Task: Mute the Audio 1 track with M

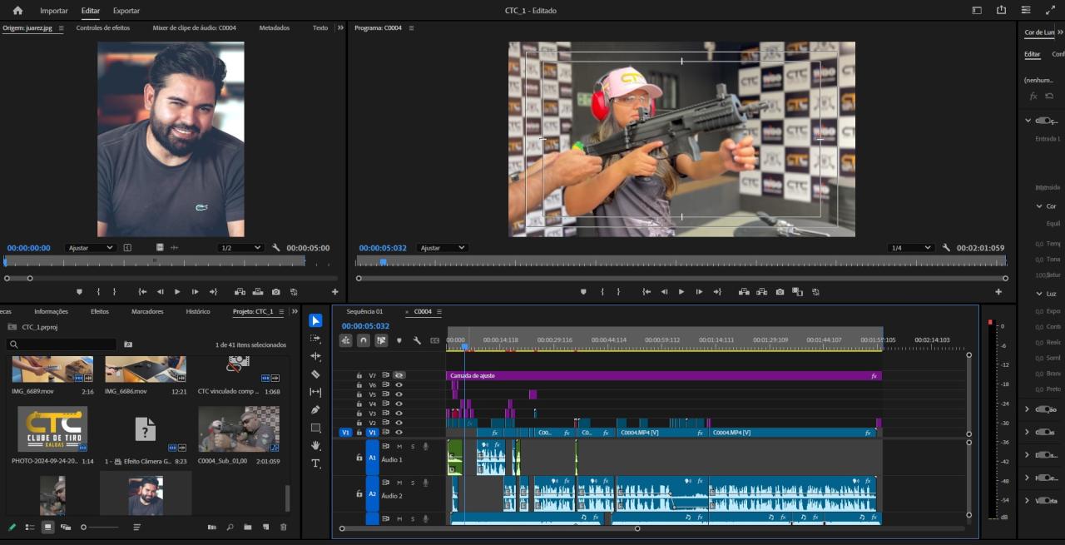Action: 399,447
